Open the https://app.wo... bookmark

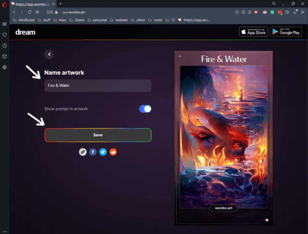click(x=194, y=20)
